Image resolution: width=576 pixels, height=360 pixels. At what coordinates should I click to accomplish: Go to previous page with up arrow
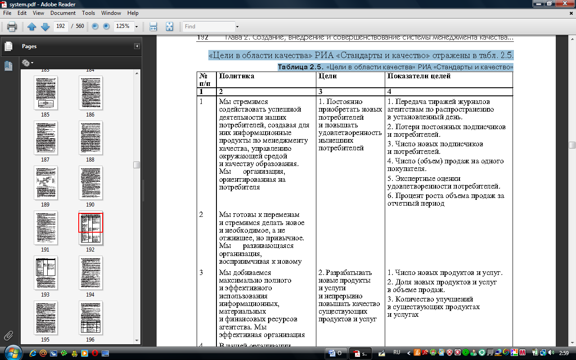click(31, 27)
